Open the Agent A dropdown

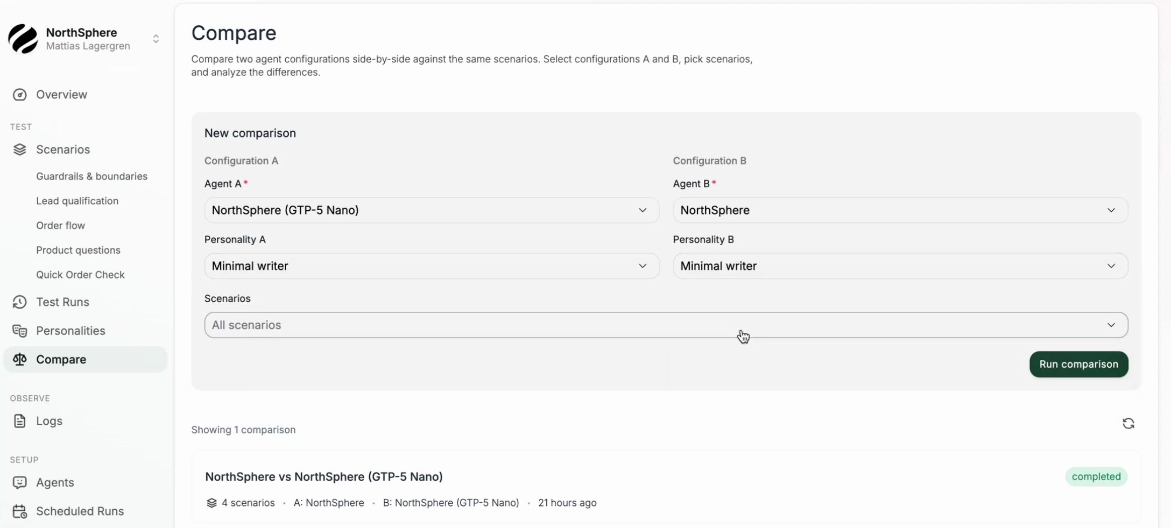tap(431, 210)
